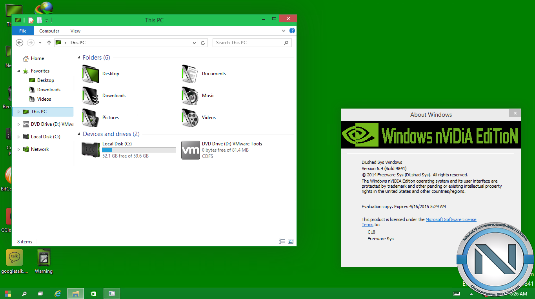535x299 pixels.
Task: Open the Videos folder icon in Folders
Action: (x=190, y=118)
